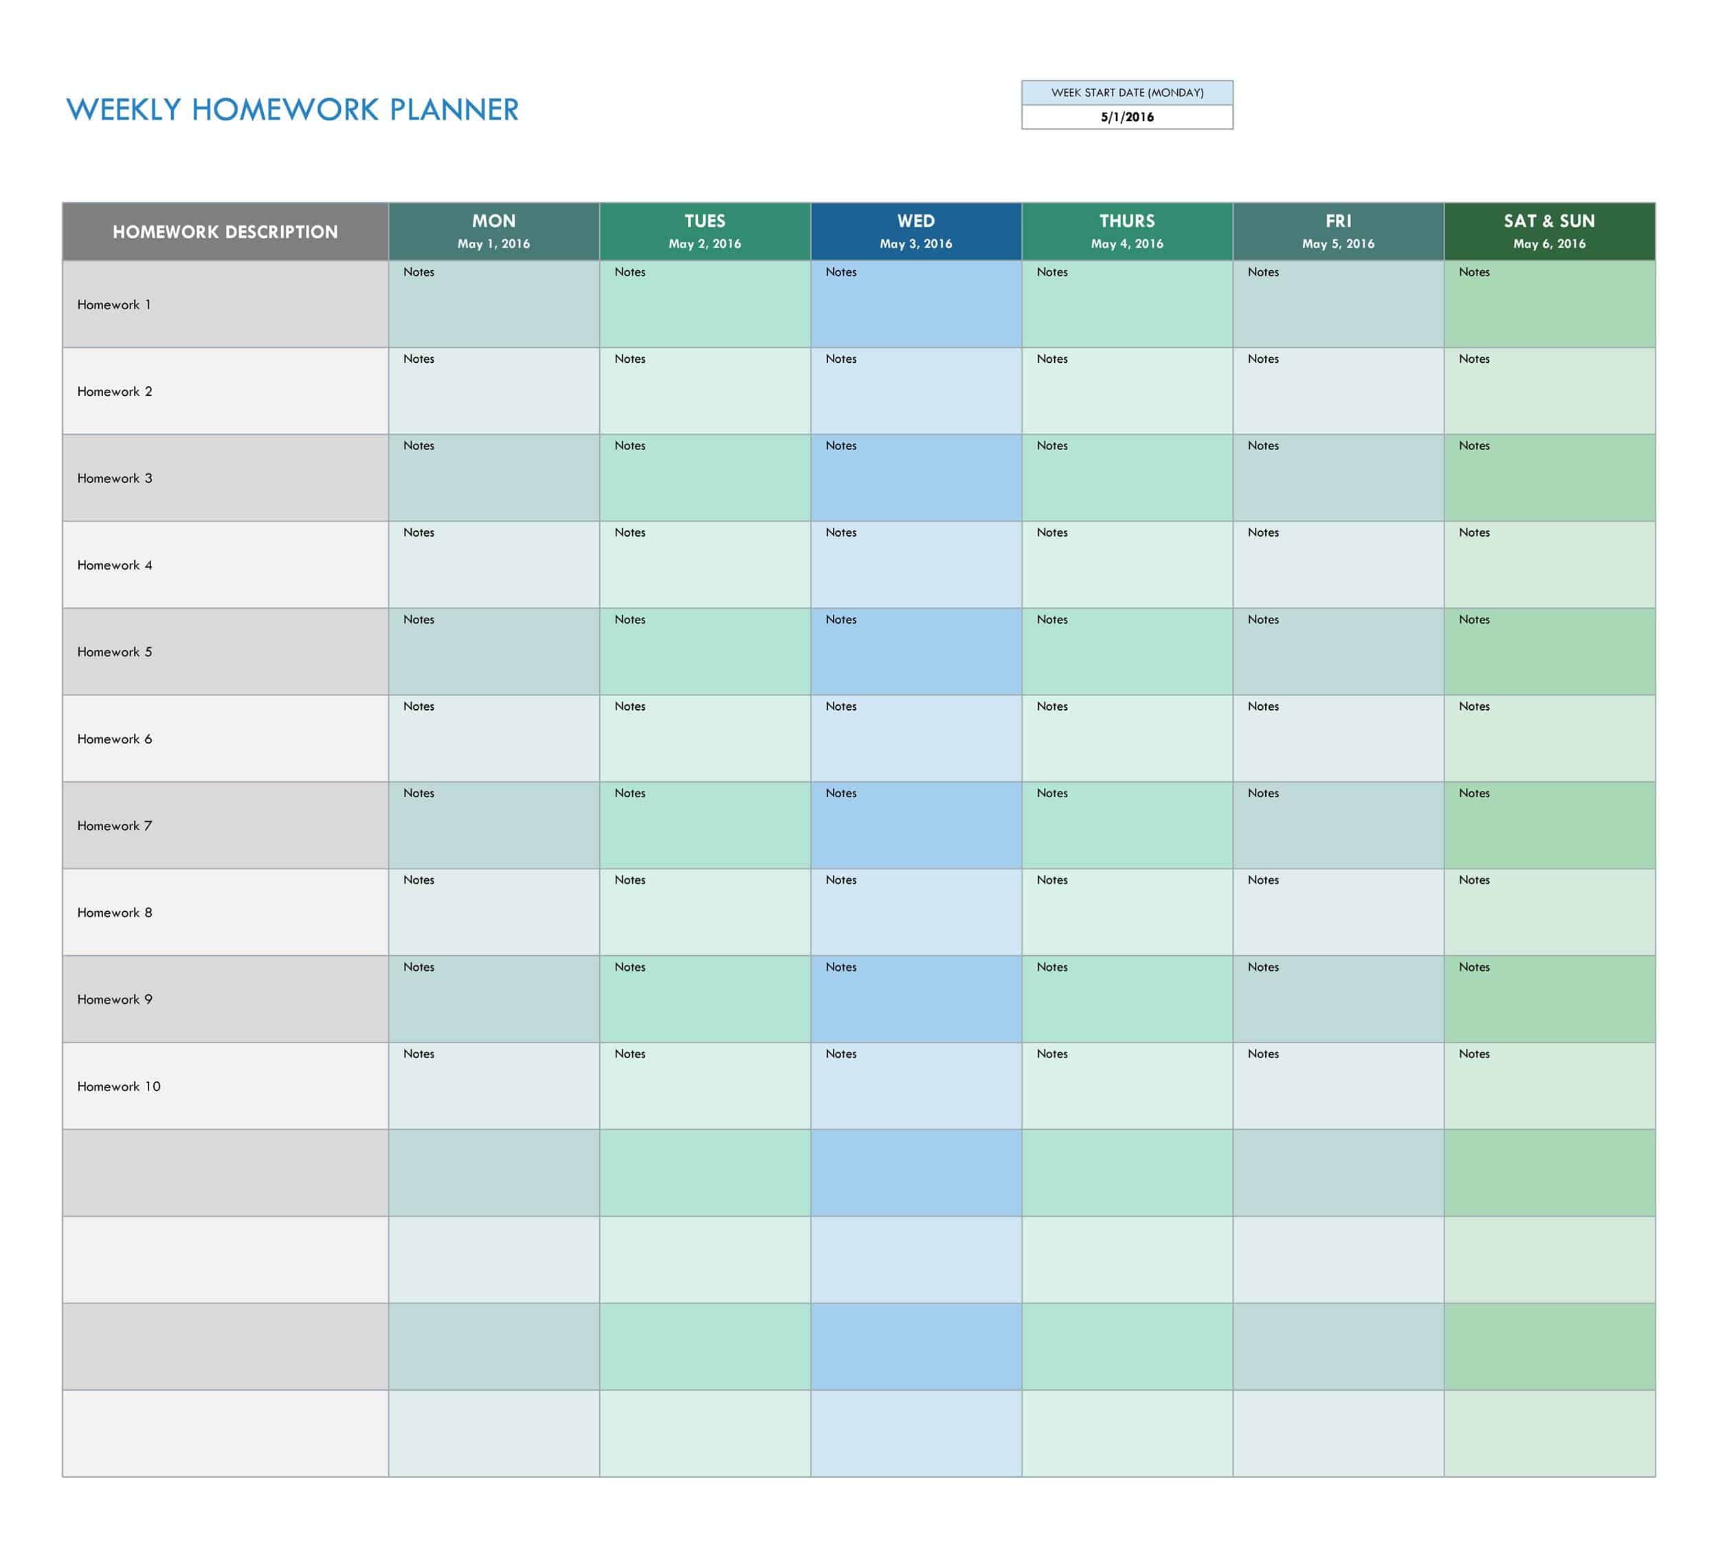Screen dimensions: 1718x1544
Task: Click the MON May 1, 2016 header
Action: coord(494,232)
